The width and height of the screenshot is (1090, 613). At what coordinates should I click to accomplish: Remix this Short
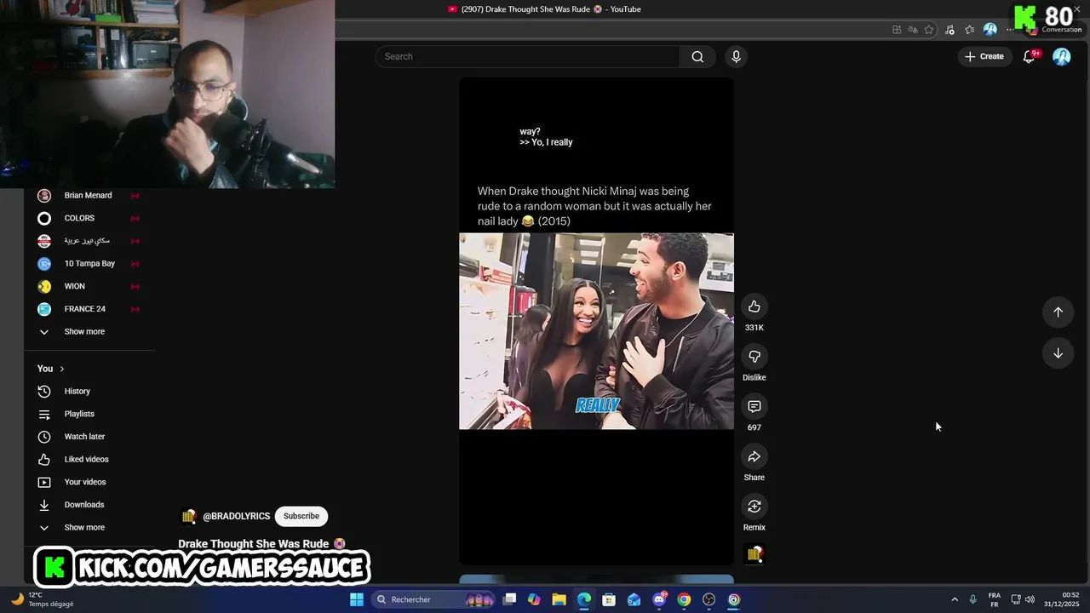point(754,507)
